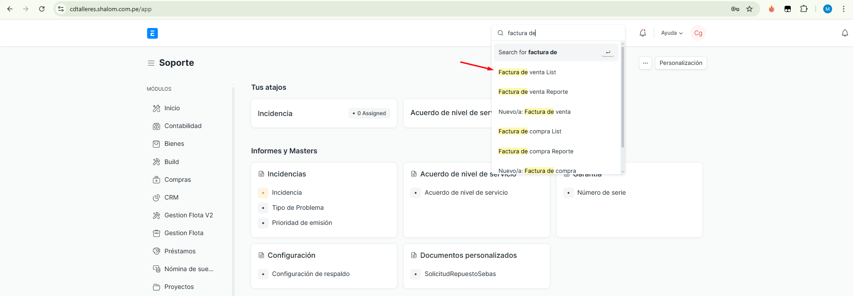Reload the page in the browser
This screenshot has width=853, height=296.
pos(42,9)
